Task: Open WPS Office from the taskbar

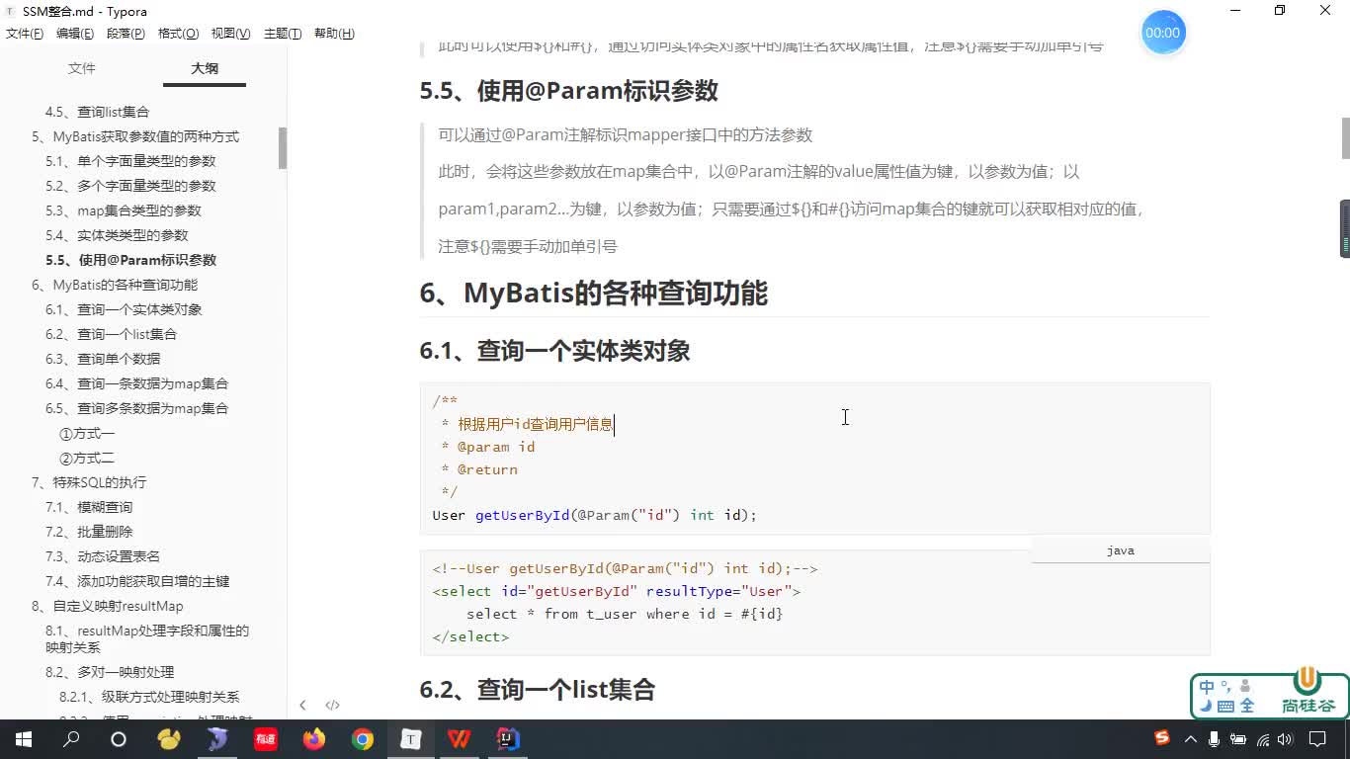Action: 459,739
